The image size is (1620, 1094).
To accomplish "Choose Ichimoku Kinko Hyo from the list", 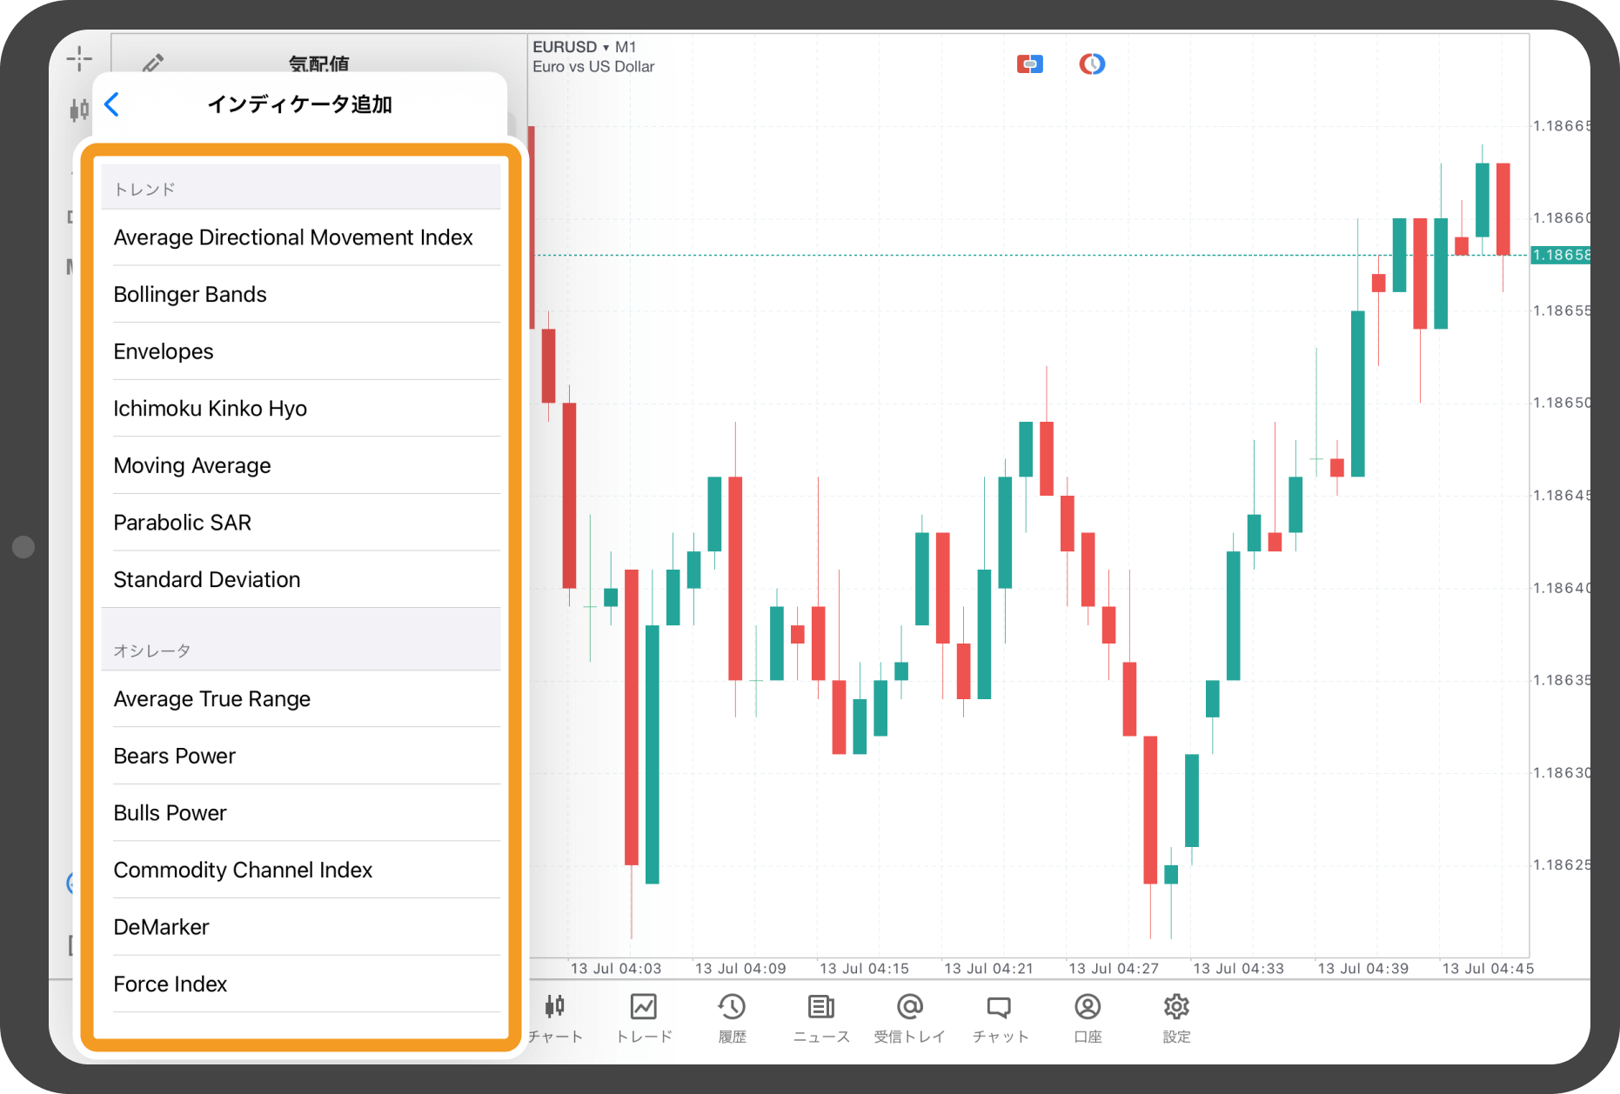I will click(x=301, y=408).
